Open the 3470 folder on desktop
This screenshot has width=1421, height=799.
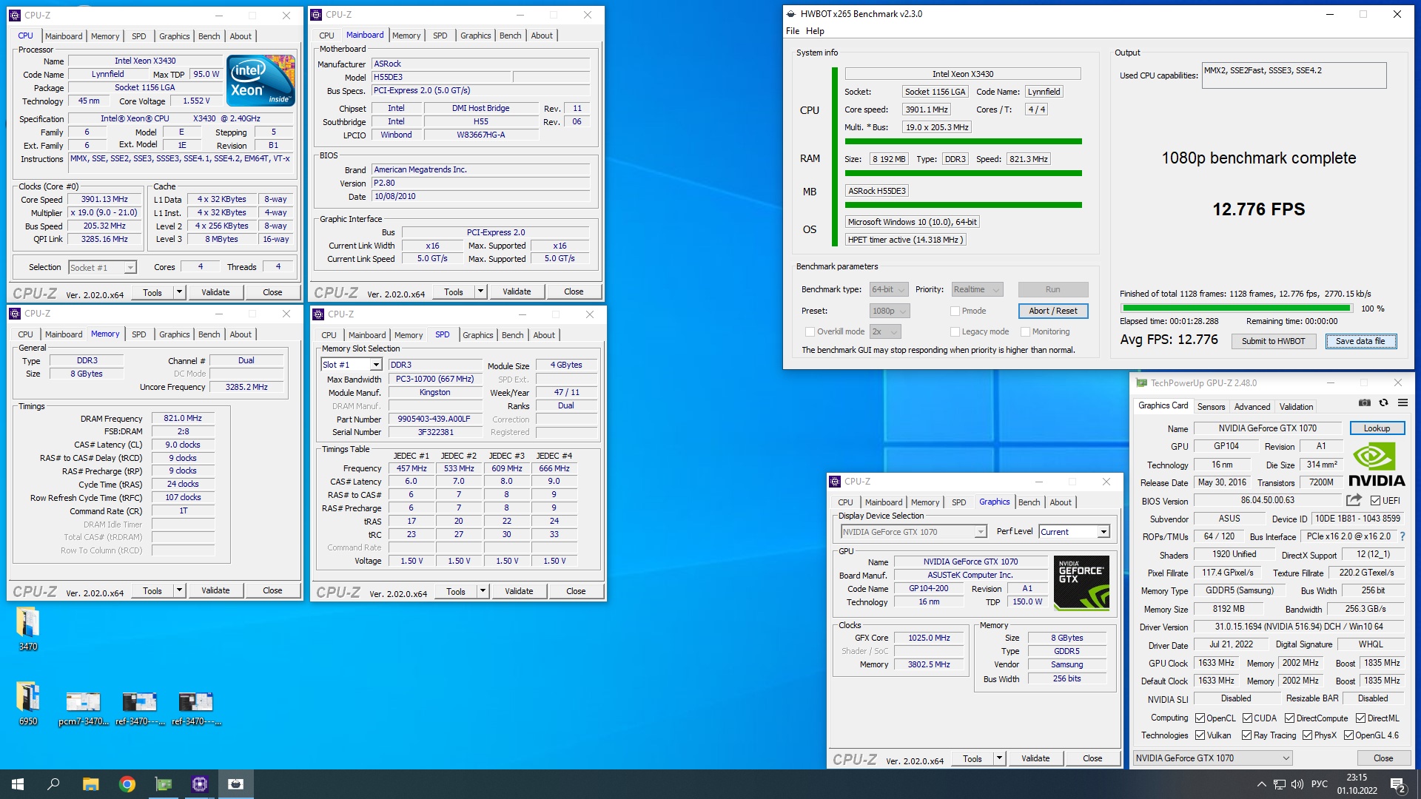[x=28, y=629]
